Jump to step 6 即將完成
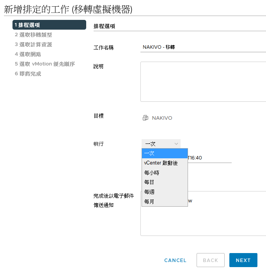Viewport: 266px width, 271px height. [x=28, y=74]
